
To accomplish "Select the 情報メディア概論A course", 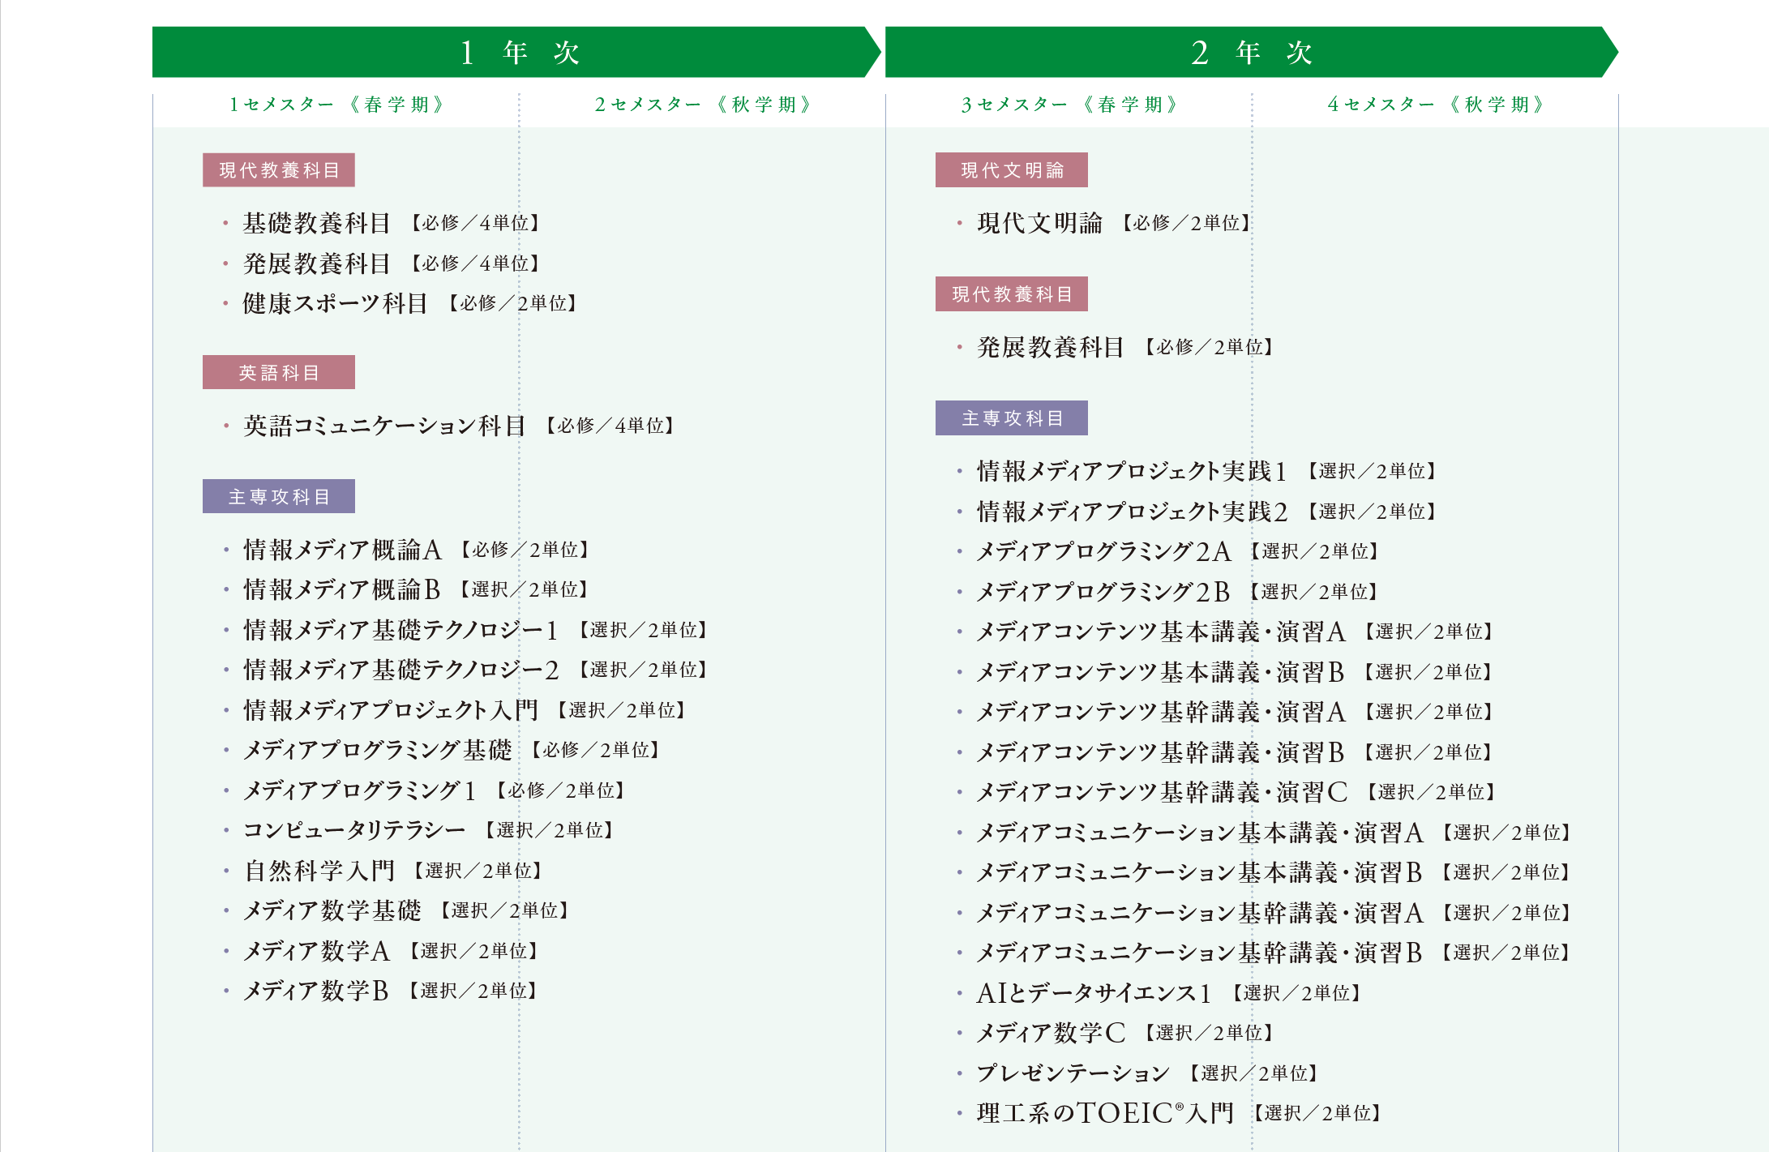I will [415, 550].
